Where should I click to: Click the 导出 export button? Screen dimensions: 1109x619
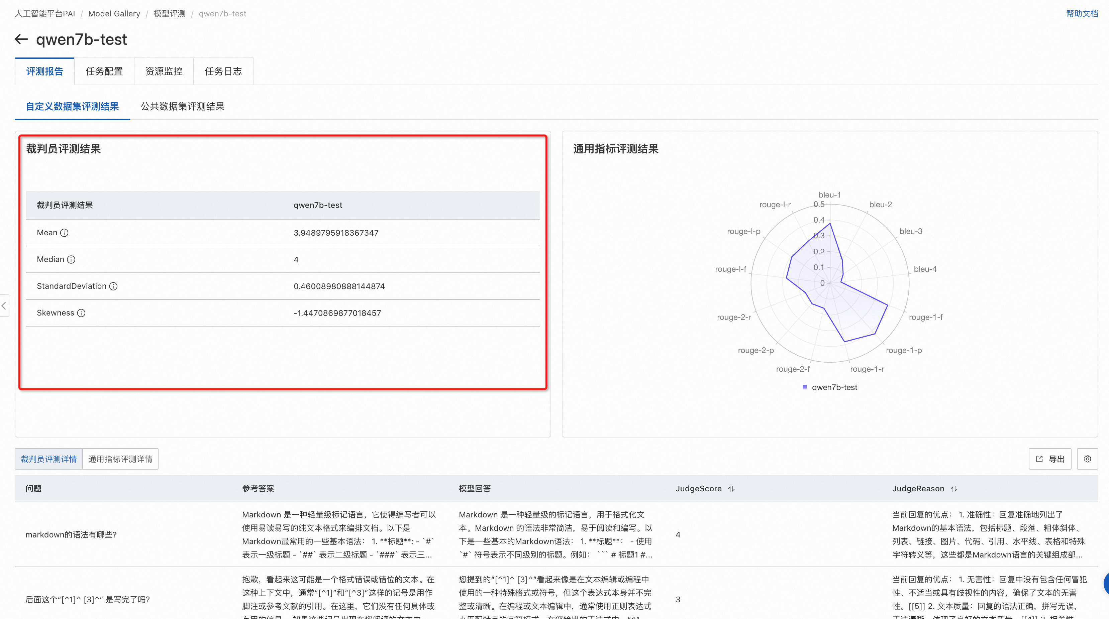click(x=1050, y=459)
